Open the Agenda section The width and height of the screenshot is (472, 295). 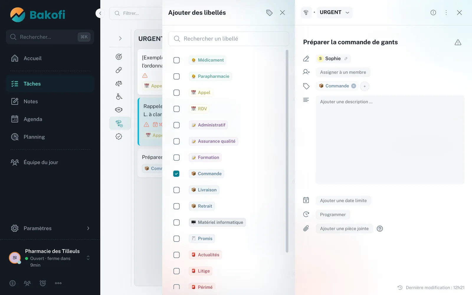coord(50,119)
